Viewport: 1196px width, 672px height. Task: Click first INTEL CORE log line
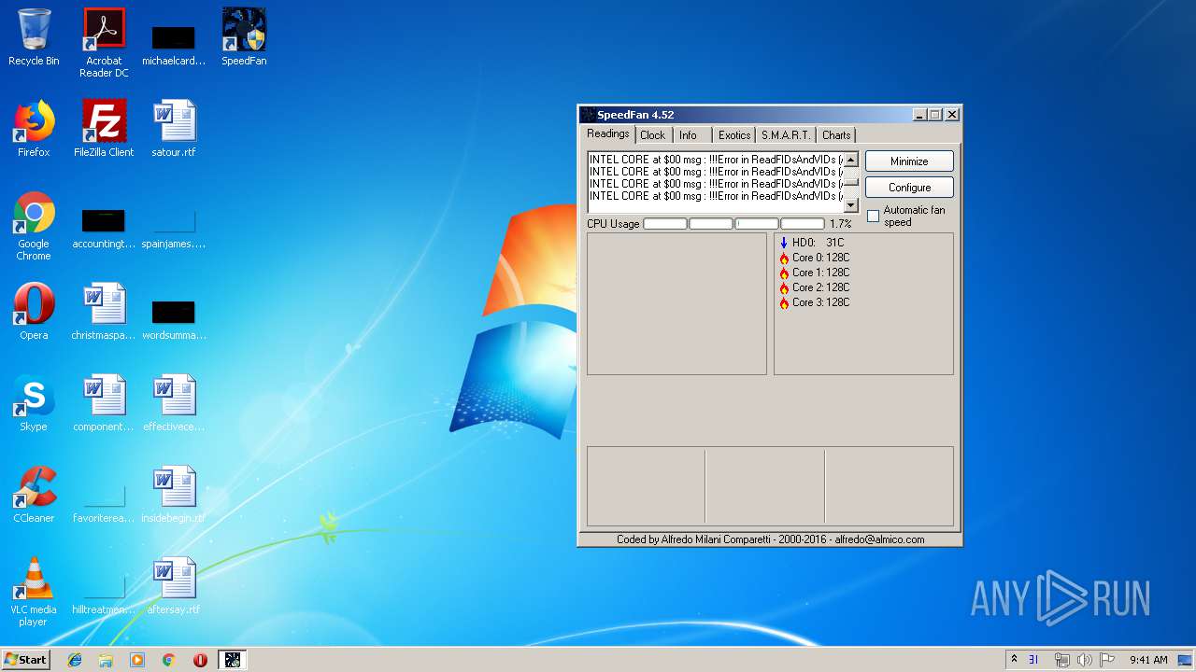pos(716,160)
